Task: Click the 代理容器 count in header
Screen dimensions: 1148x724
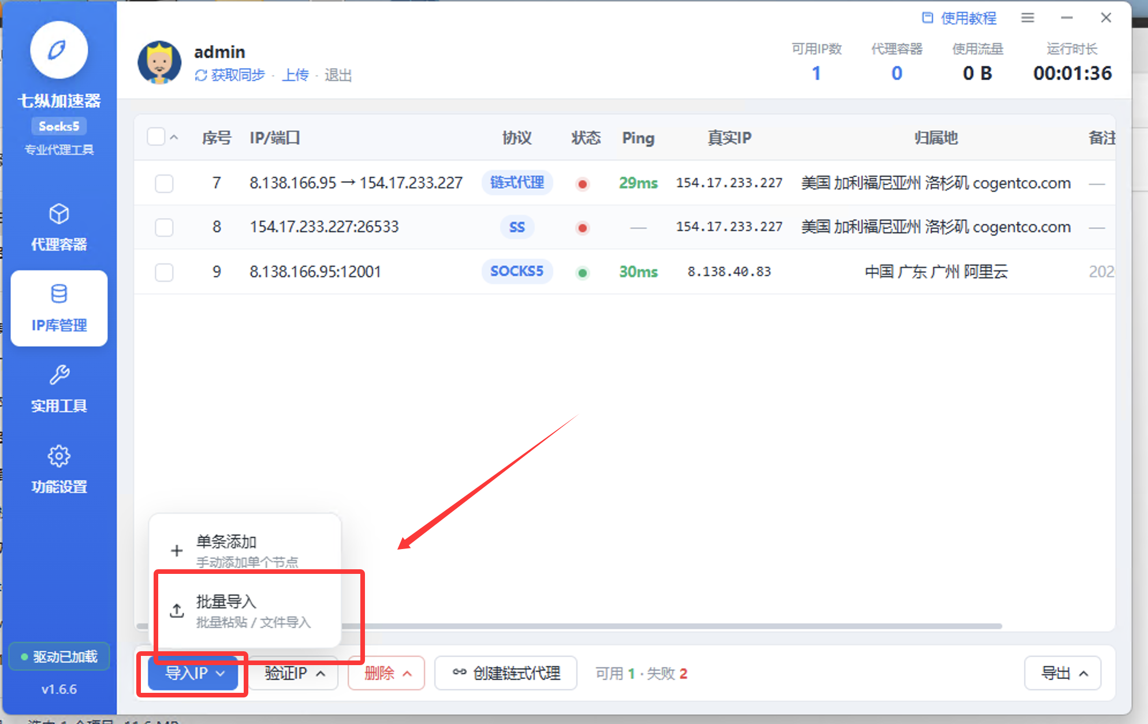Action: (x=897, y=73)
